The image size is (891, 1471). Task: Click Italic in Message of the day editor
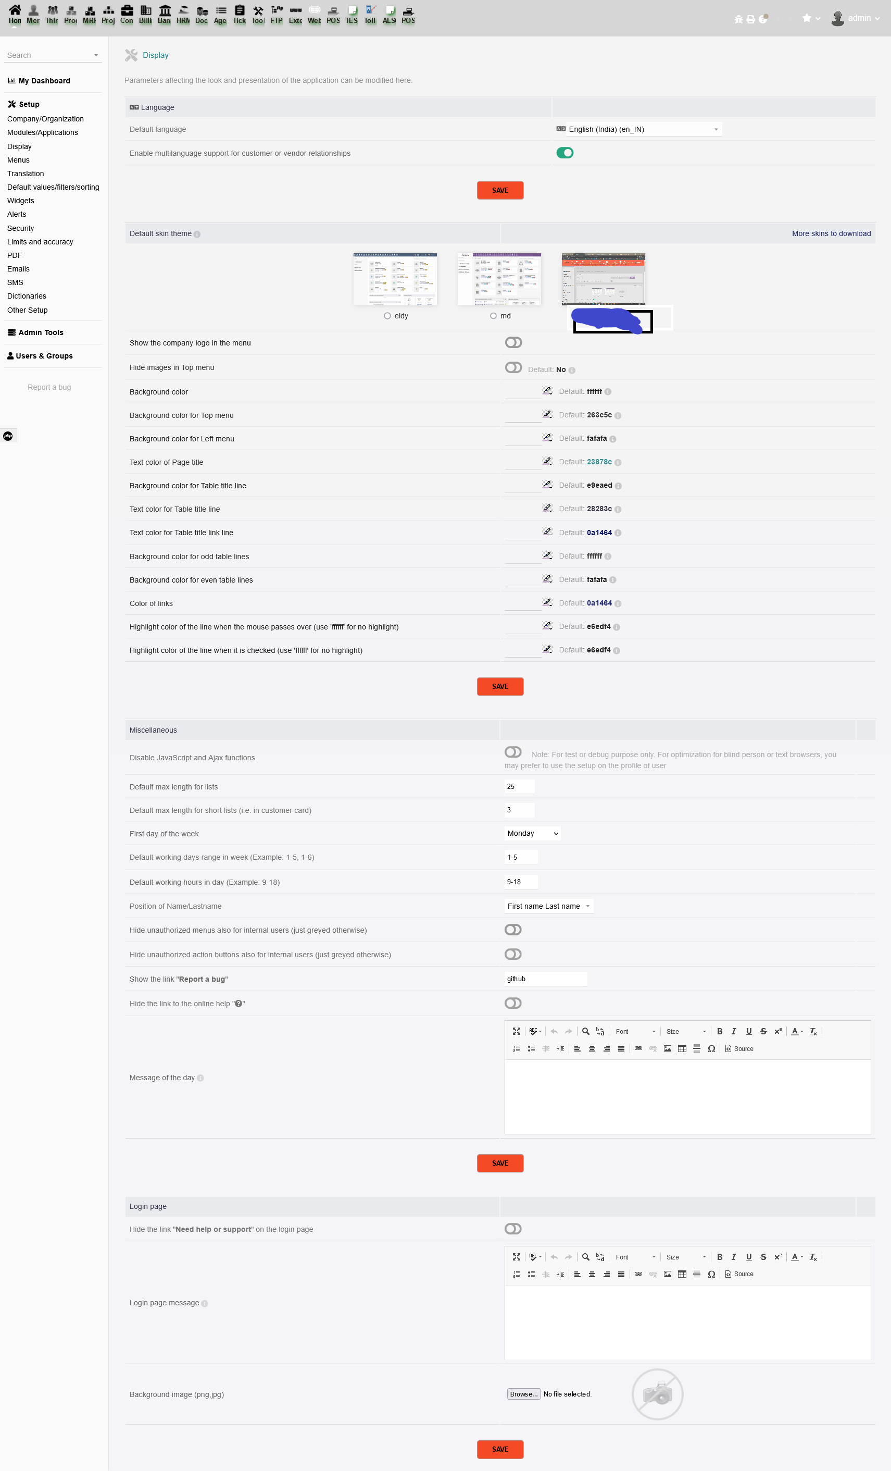click(x=734, y=1031)
